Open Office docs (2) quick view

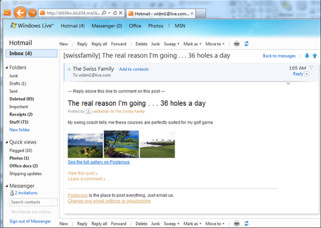point(24,165)
